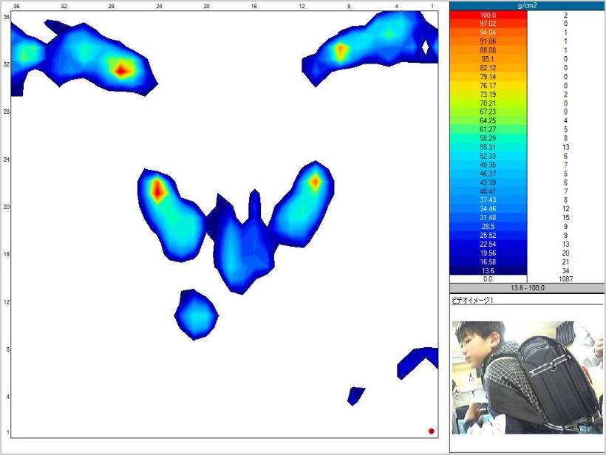Click the red marker dot in plot corner
Image resolution: width=606 pixels, height=455 pixels.
432,431
